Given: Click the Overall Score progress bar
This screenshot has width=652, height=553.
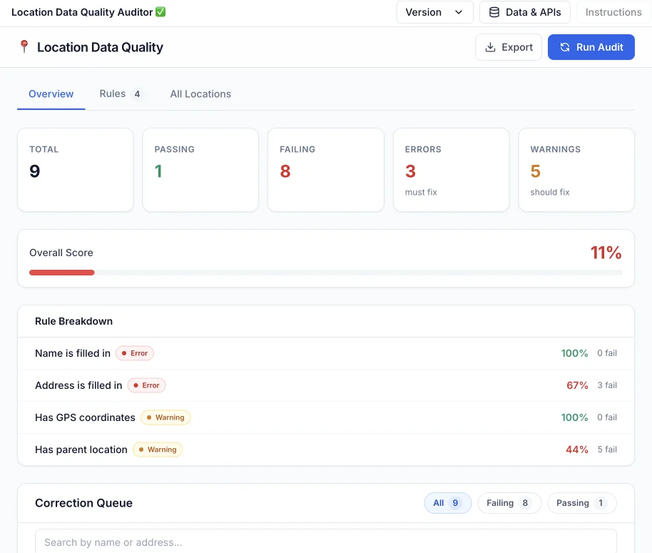Looking at the screenshot, I should click(x=325, y=273).
